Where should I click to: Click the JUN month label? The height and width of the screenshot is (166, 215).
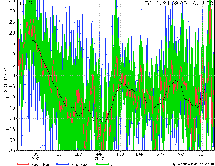(202, 154)
